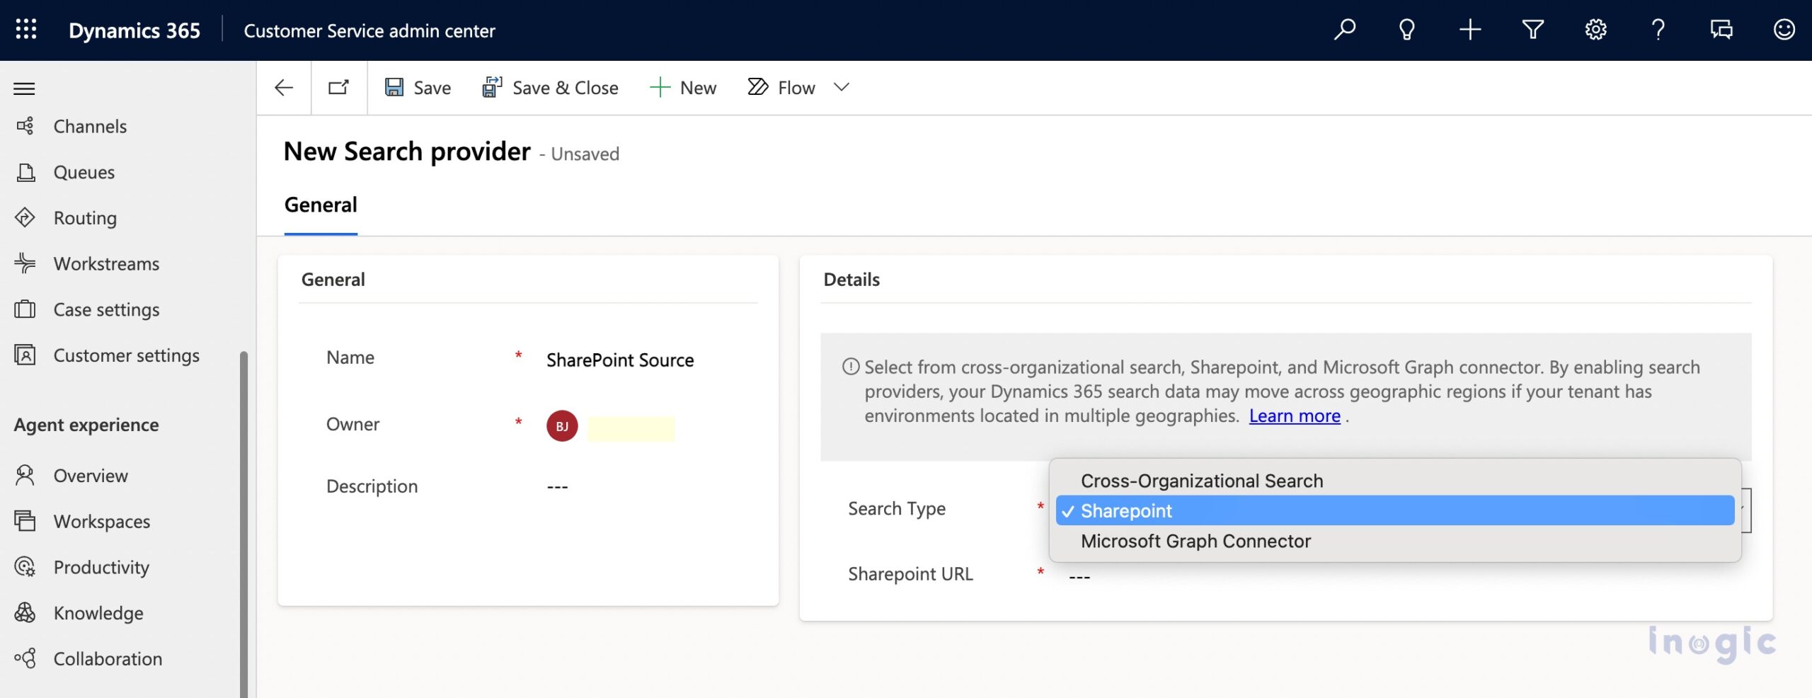Select the checked Sharepoint option
Image resolution: width=1812 pixels, height=698 pixels.
point(1125,510)
